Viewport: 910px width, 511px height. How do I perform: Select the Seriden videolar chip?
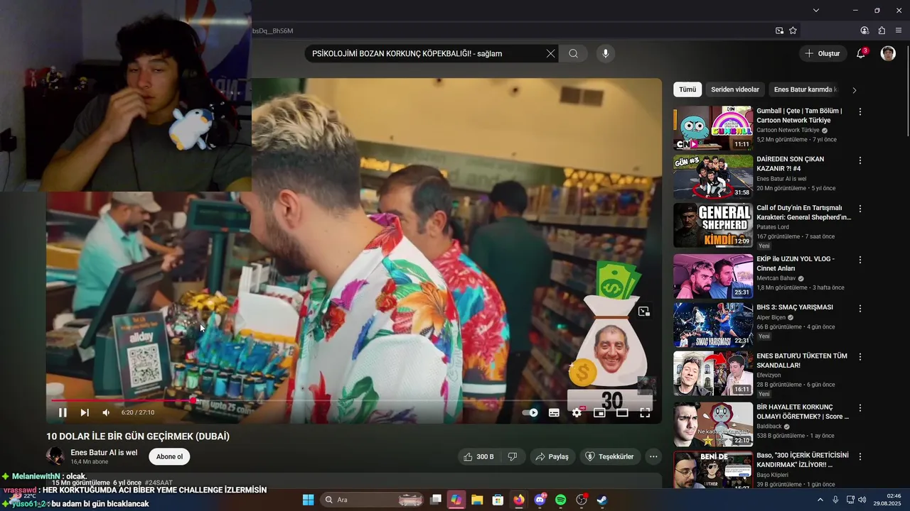(735, 89)
